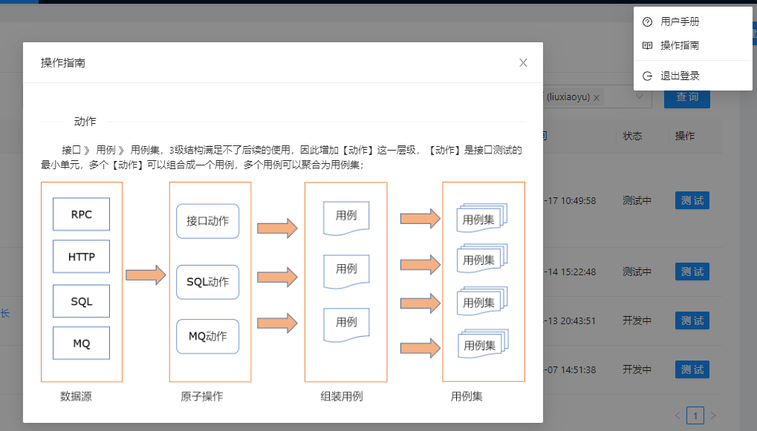Expand the user filter dropdown arrow
The height and width of the screenshot is (431, 757).
(x=639, y=96)
